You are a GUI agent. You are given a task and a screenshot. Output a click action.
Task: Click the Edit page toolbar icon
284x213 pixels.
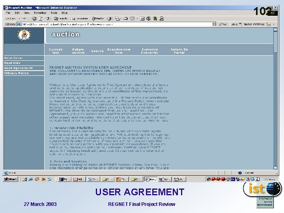click(133, 19)
